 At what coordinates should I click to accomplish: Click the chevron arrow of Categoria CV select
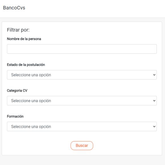click(154, 101)
